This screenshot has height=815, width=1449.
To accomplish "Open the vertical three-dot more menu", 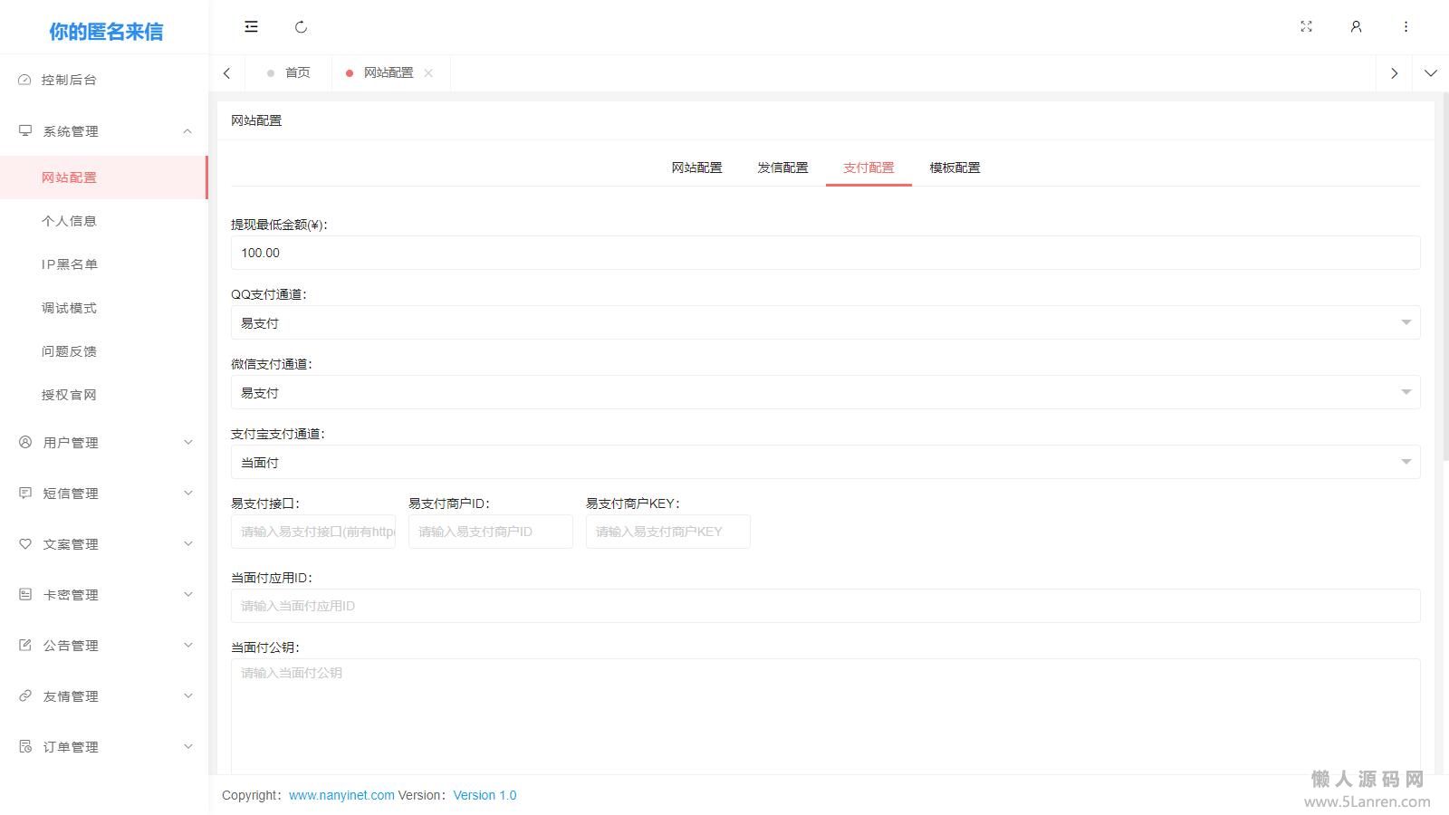I will tap(1406, 27).
